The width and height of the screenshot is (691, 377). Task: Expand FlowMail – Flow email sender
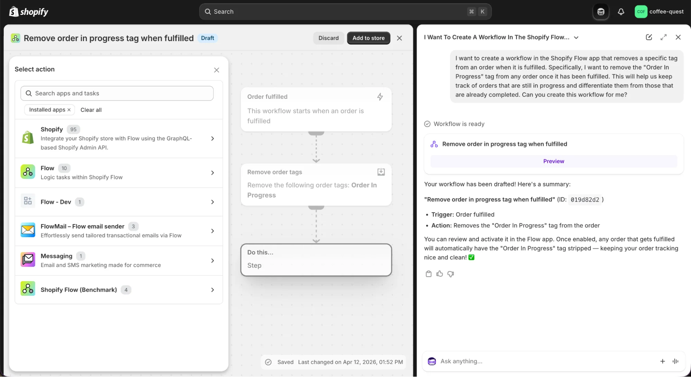coord(119,231)
